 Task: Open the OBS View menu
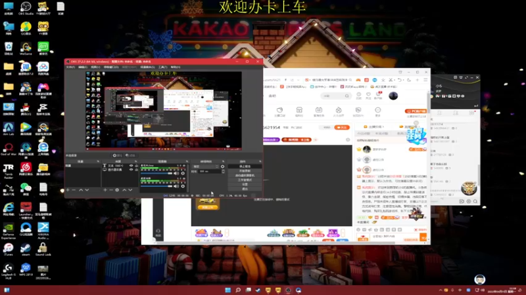(95, 68)
